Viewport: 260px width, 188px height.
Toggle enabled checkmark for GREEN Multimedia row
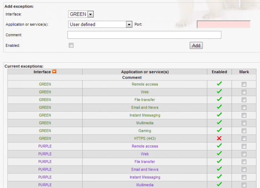219,123
